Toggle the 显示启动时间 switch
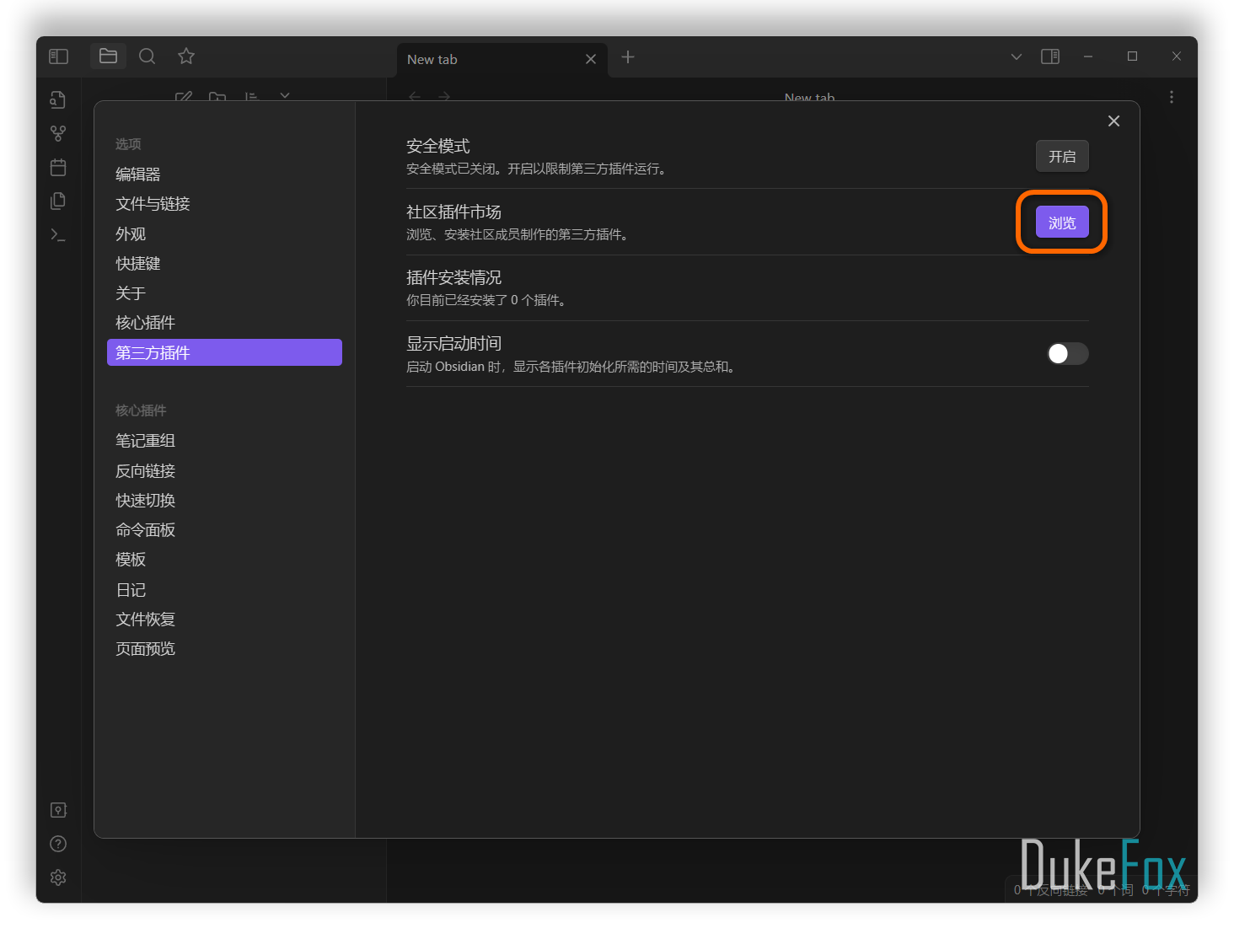Screen dimensions: 1234x939 [x=1067, y=353]
